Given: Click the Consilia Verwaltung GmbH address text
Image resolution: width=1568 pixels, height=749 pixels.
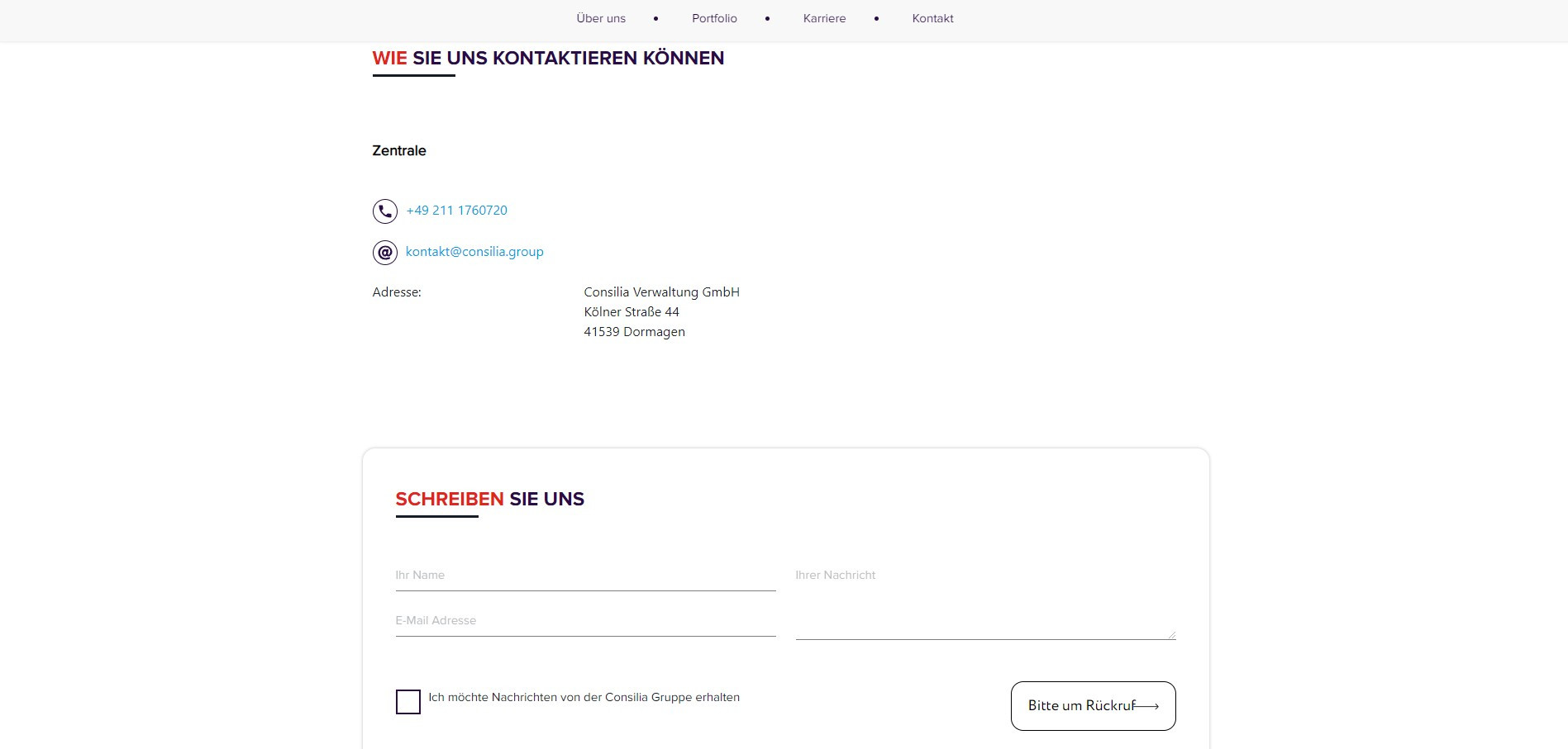Looking at the screenshot, I should click(661, 292).
